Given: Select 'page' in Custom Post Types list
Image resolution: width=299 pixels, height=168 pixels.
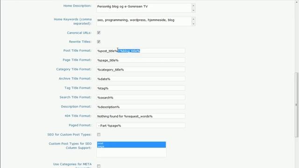Looking at the screenshot, I should pyautogui.click(x=131, y=146).
